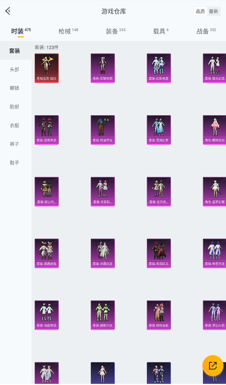Open the 套装-海盐物语 outfit
226x385 pixels.
point(47,315)
